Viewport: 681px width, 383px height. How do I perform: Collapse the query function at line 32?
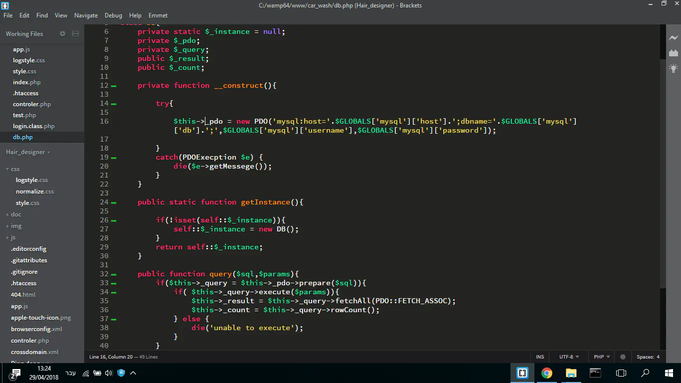[x=114, y=274]
